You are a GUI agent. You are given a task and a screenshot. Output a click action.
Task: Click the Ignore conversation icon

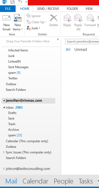tap(29, 16)
